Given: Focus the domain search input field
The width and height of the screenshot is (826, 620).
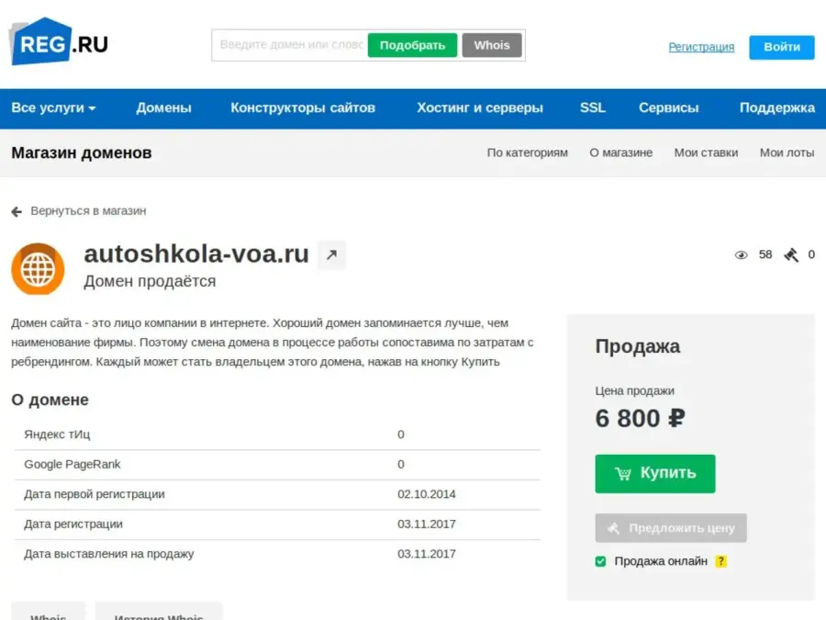Looking at the screenshot, I should 291,45.
